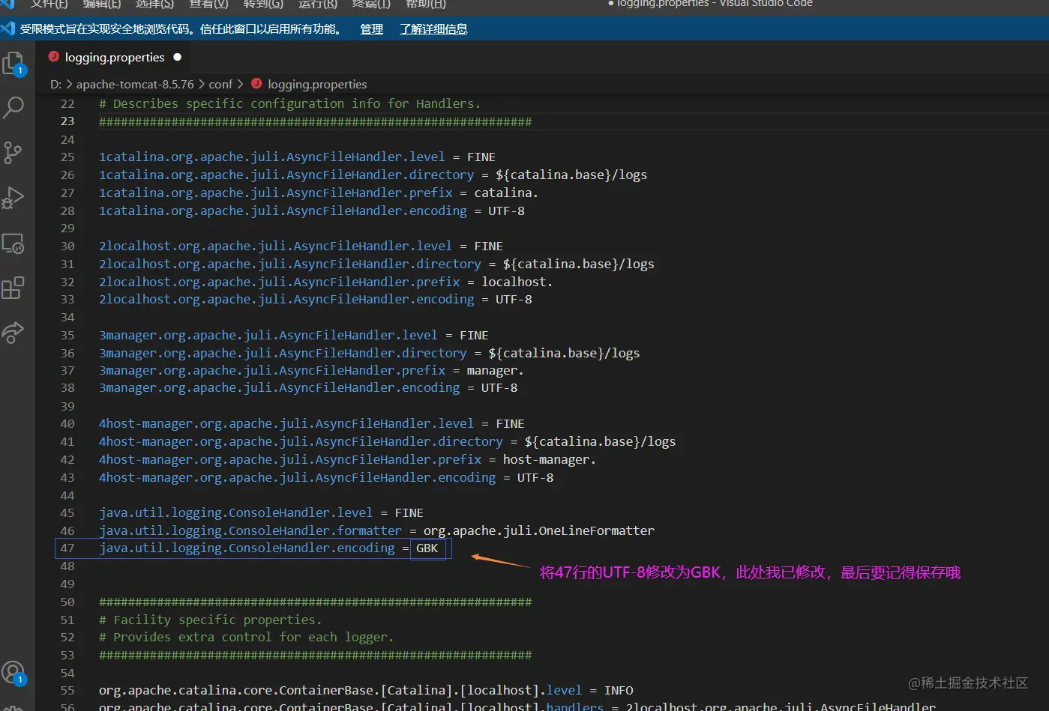Click INFO value on line 55
Viewport: 1049px width, 711px height.
pyautogui.click(x=619, y=691)
